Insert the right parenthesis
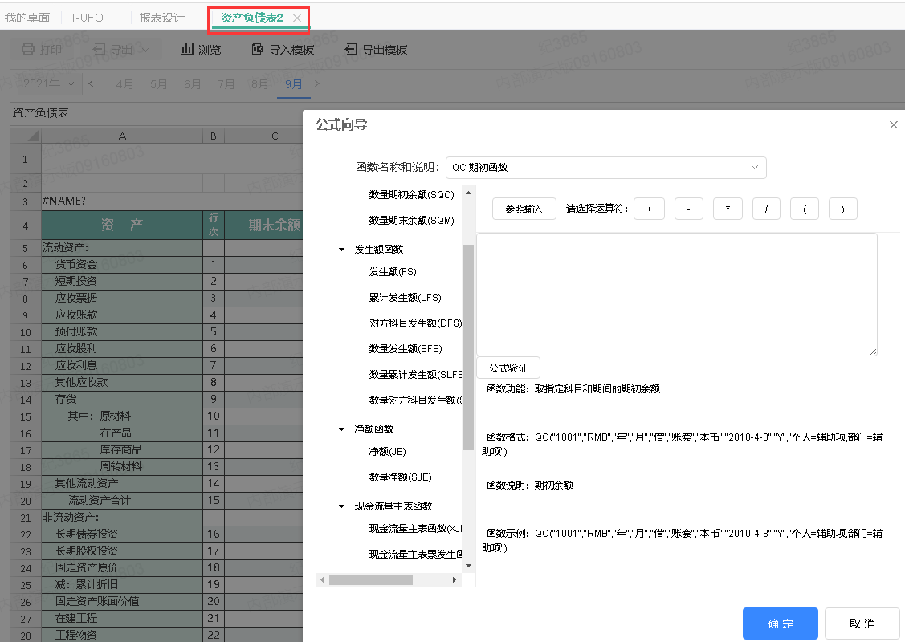 pos(842,209)
